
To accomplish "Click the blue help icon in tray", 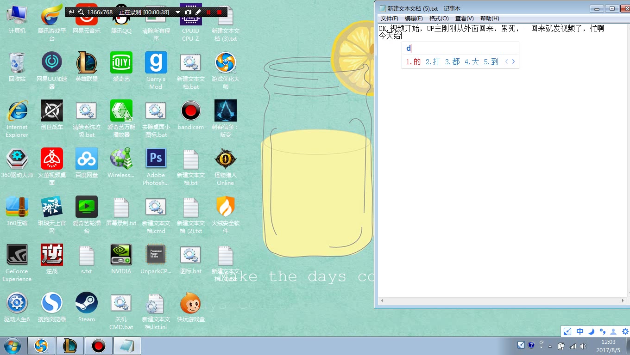I will pos(531,345).
